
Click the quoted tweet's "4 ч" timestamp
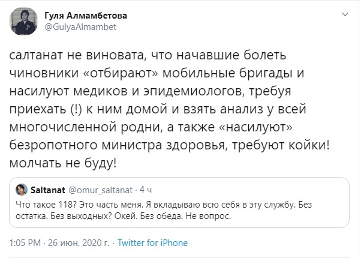(146, 190)
